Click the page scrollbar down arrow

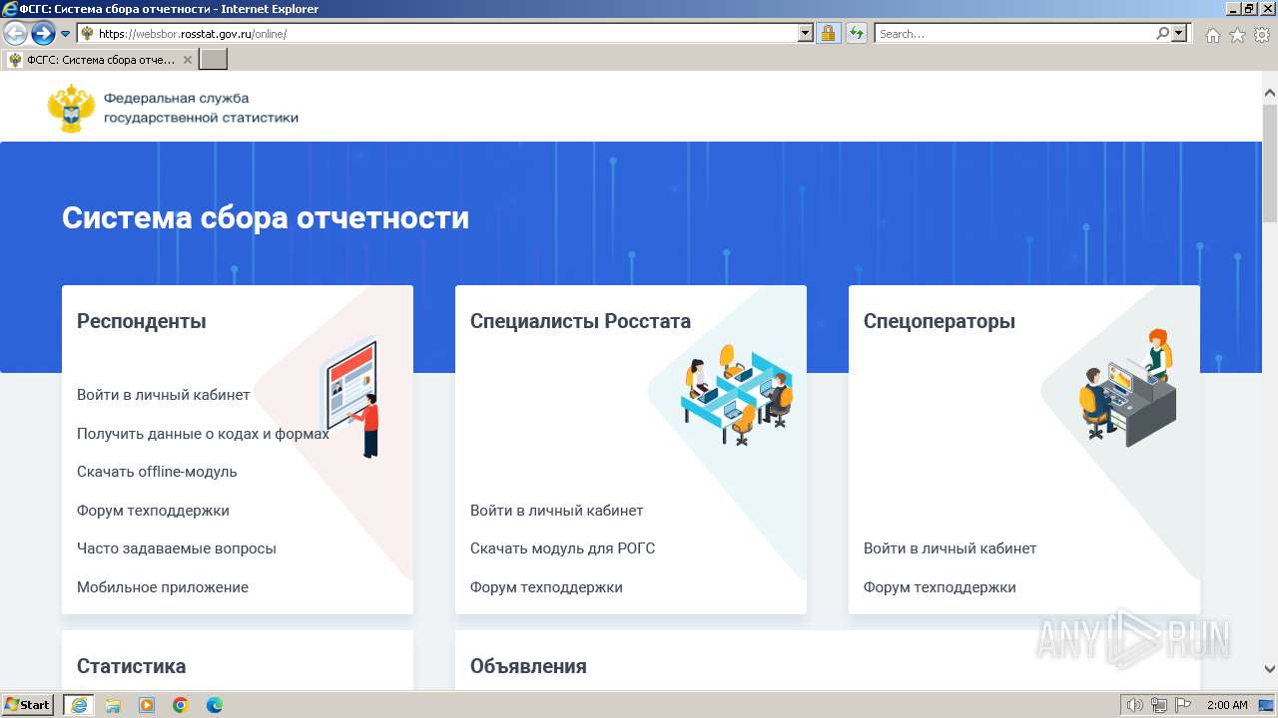point(1270,670)
